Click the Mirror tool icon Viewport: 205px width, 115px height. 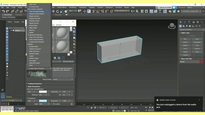coord(133,11)
